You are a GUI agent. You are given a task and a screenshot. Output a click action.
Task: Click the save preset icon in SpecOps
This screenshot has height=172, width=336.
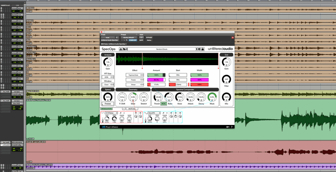click(120, 49)
